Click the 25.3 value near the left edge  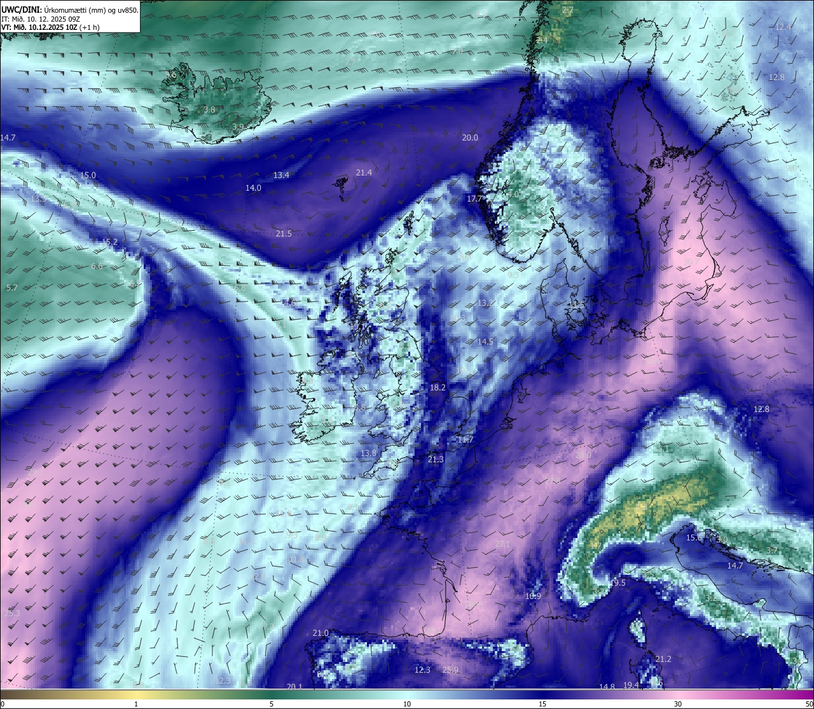pyautogui.click(x=12, y=613)
